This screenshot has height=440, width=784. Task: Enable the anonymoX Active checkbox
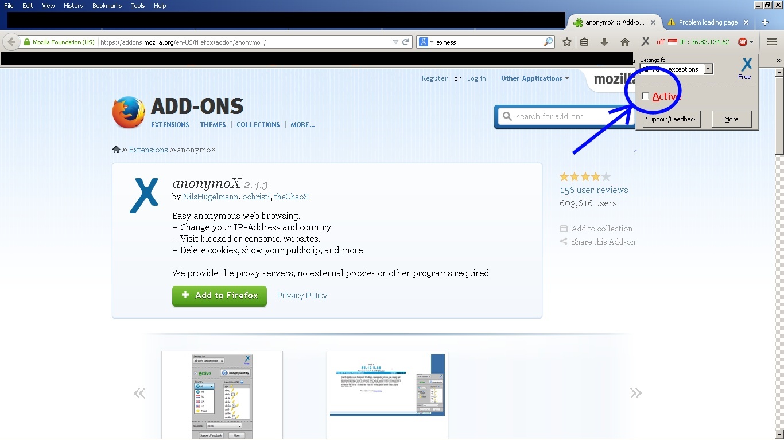click(645, 96)
